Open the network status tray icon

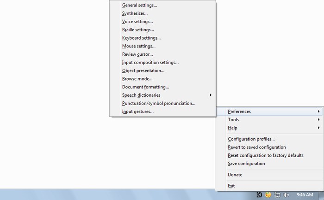277,195
